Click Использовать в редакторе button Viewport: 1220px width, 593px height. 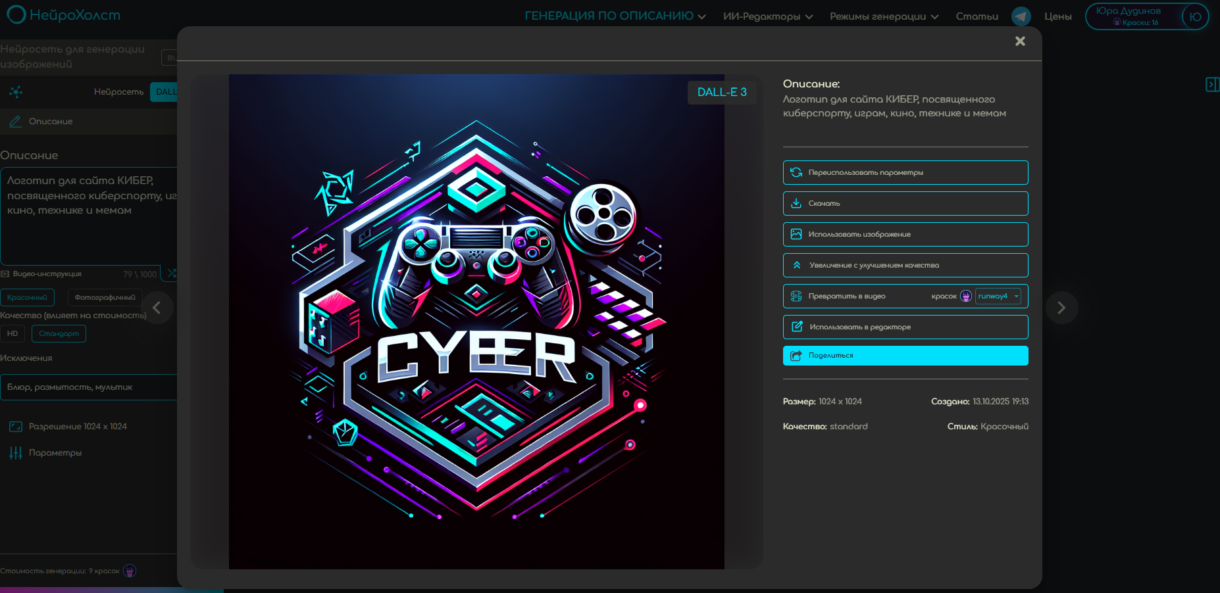(x=905, y=327)
